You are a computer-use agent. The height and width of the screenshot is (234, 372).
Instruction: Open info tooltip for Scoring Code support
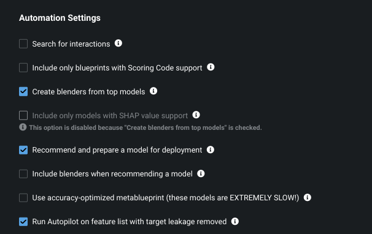(211, 67)
